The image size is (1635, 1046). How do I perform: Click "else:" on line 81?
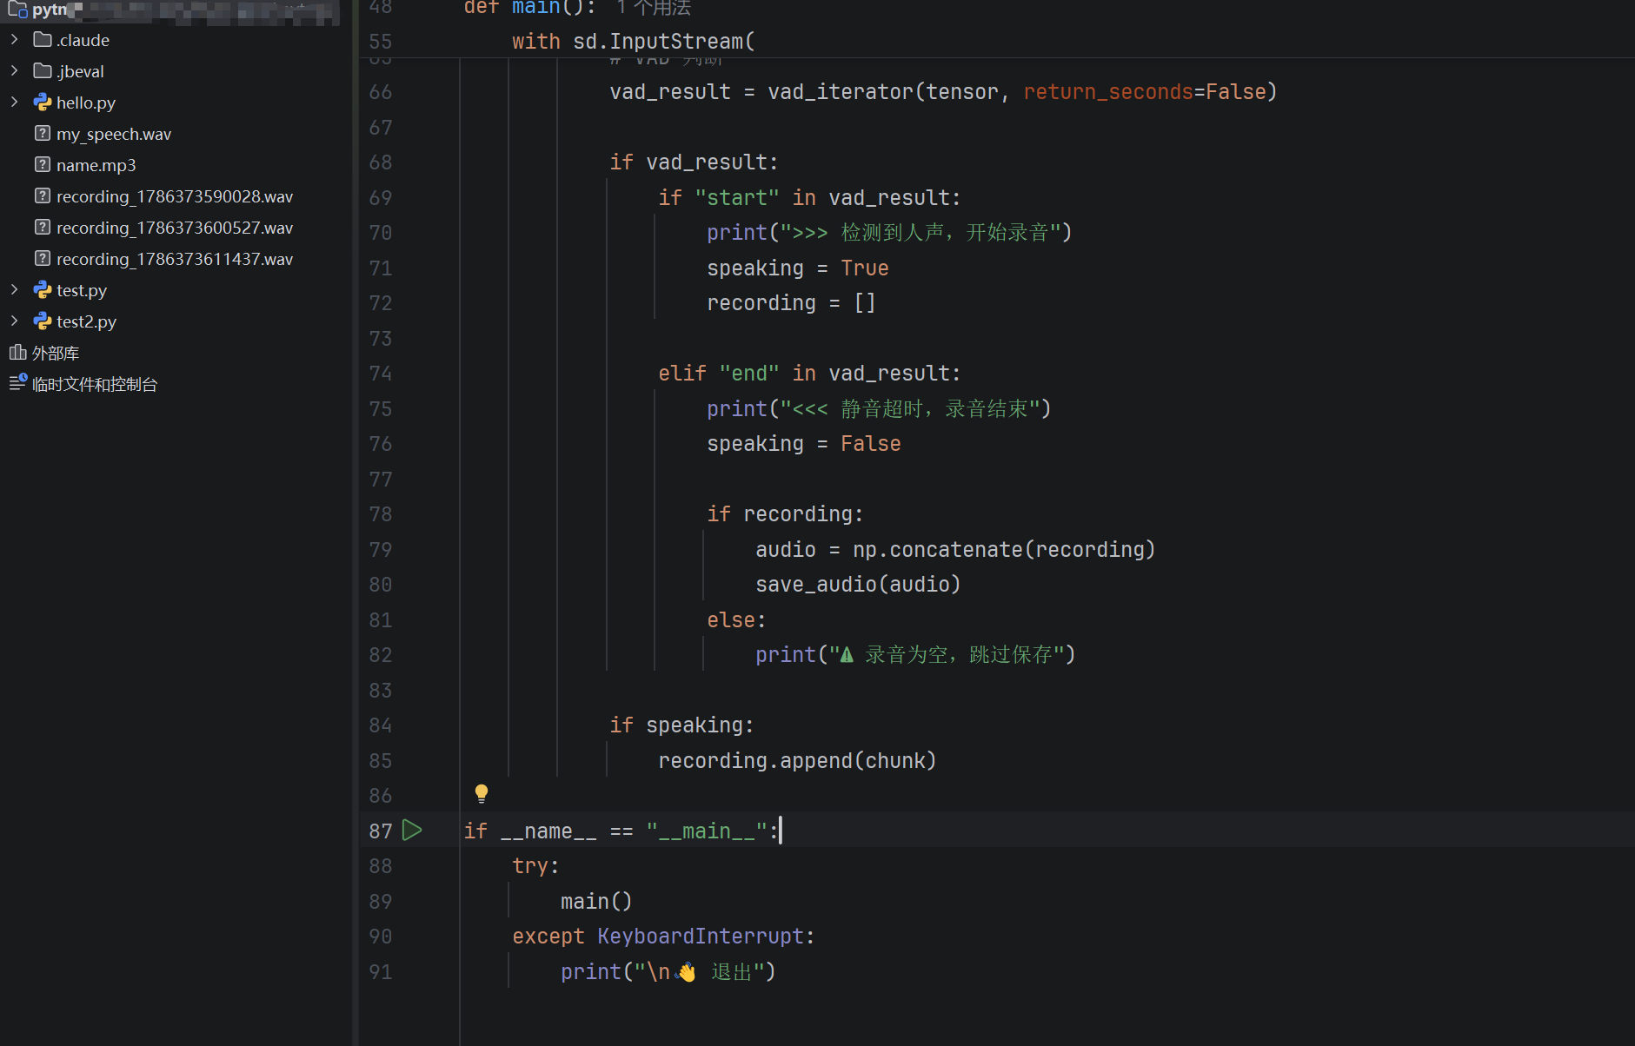click(736, 620)
